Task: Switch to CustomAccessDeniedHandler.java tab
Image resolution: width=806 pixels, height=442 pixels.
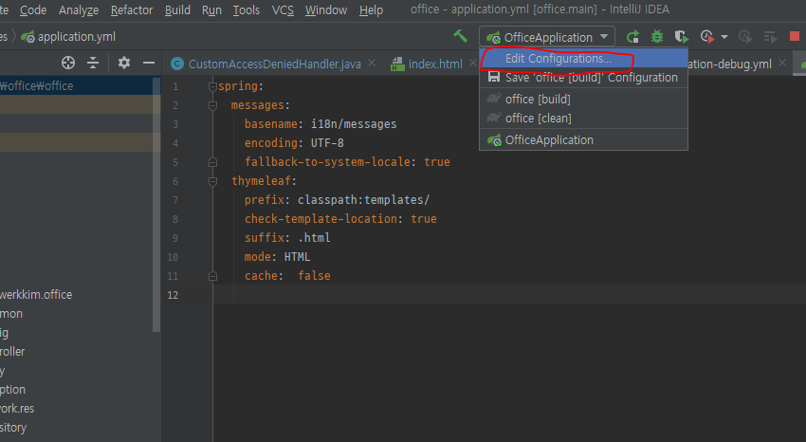Action: [274, 64]
